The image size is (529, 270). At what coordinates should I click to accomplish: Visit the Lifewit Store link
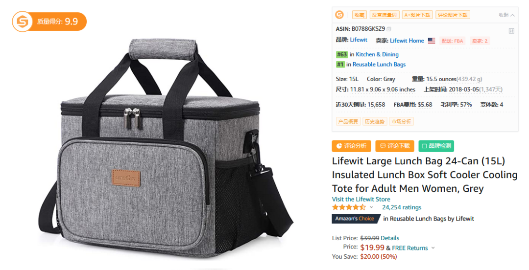(x=361, y=199)
